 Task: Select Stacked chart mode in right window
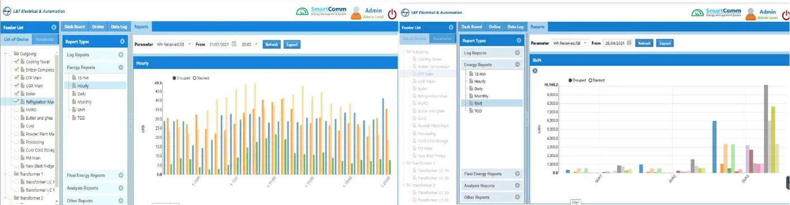(x=591, y=80)
